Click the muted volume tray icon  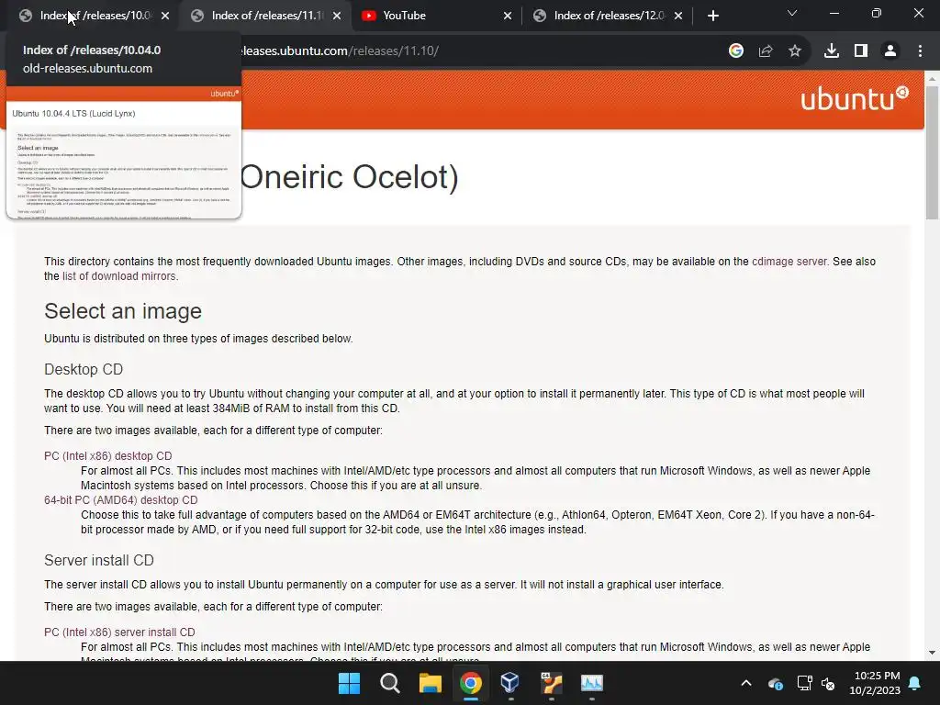coord(829,683)
